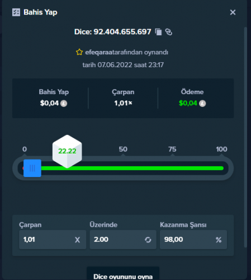Focus the Kazanma Şansı input
The width and height of the screenshot is (251, 280).
[193, 240]
